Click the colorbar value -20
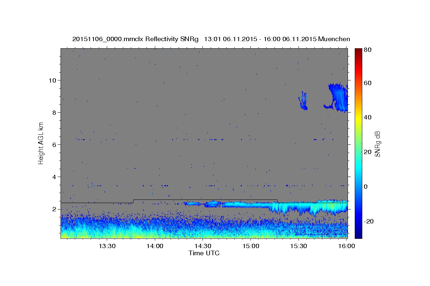This screenshot has width=430, height=286. (369, 221)
